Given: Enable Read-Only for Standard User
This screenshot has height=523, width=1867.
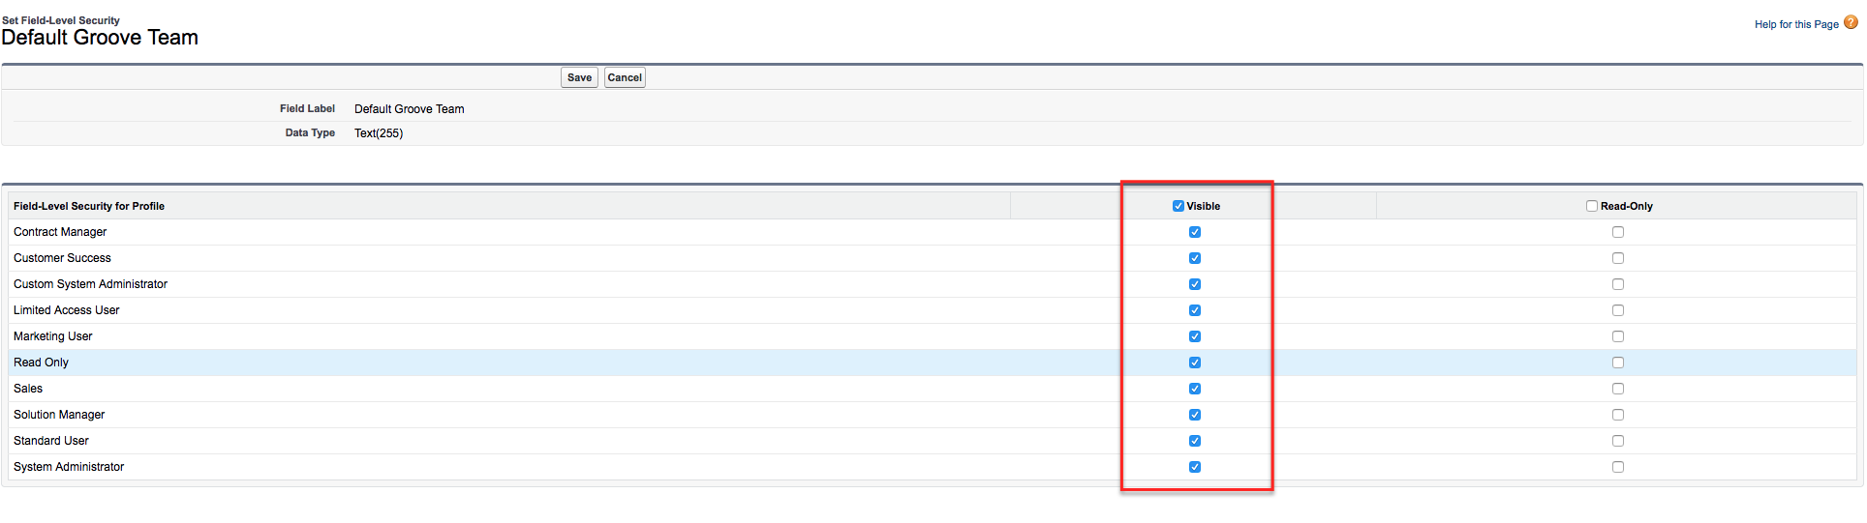Looking at the screenshot, I should pos(1618,441).
